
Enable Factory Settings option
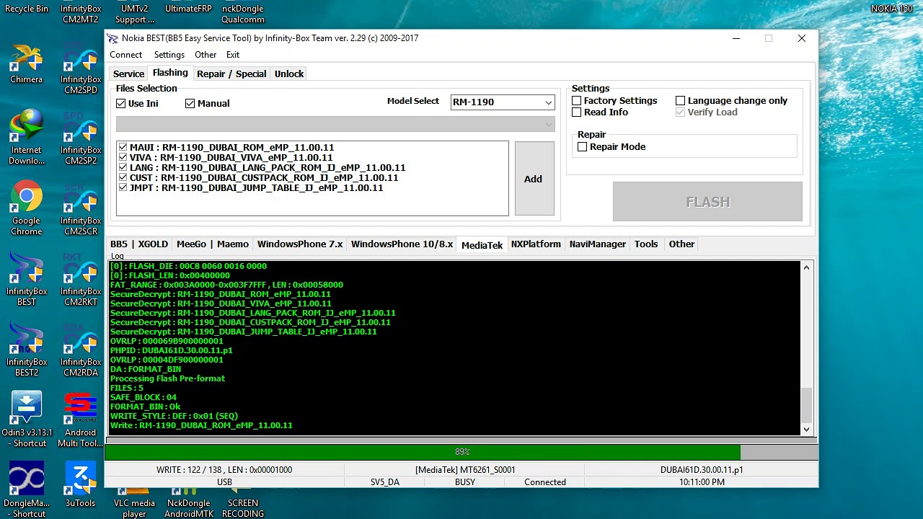577,101
